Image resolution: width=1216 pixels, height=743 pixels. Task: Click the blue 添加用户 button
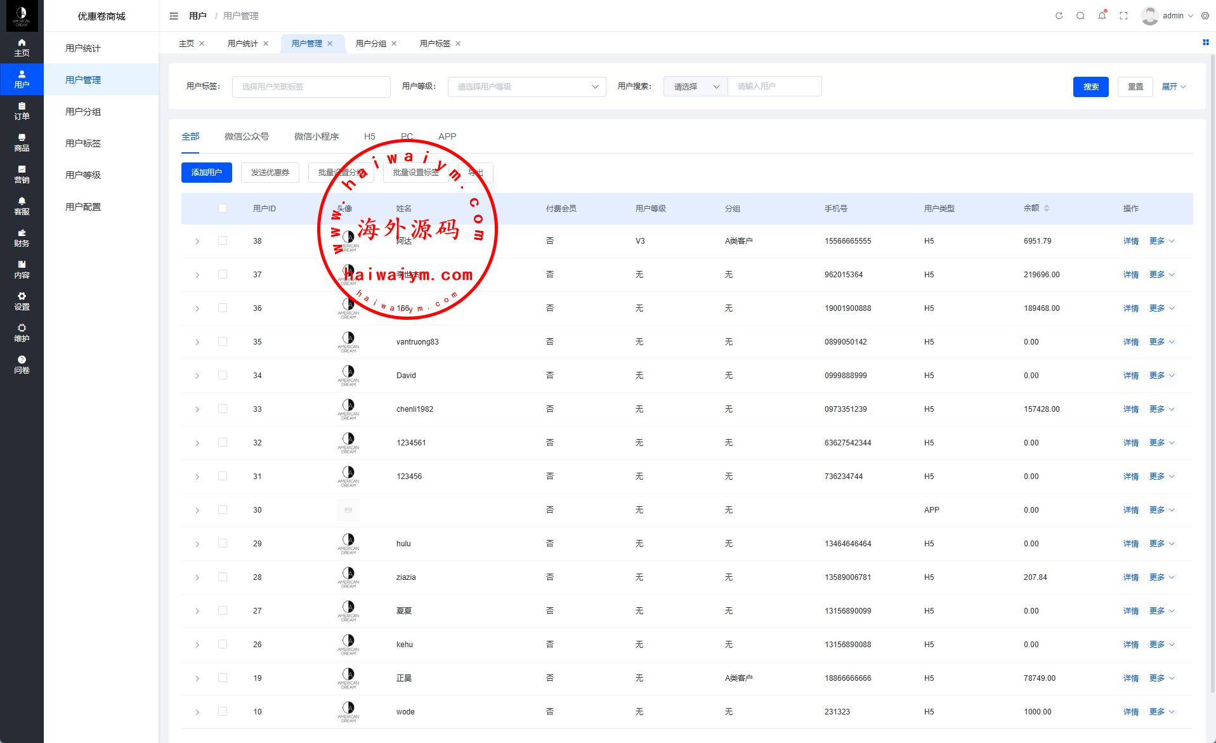pyautogui.click(x=206, y=173)
